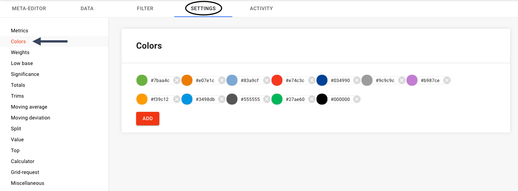Screen dimensions: 518x191
Task: Pick the #27ae60 green color swatch
Action: [277, 99]
